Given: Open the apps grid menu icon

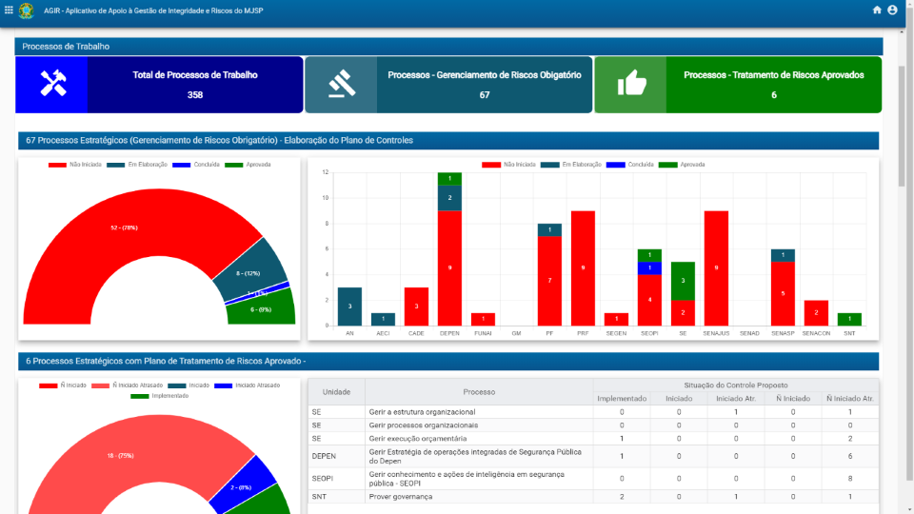Looking at the screenshot, I should click(10, 10).
